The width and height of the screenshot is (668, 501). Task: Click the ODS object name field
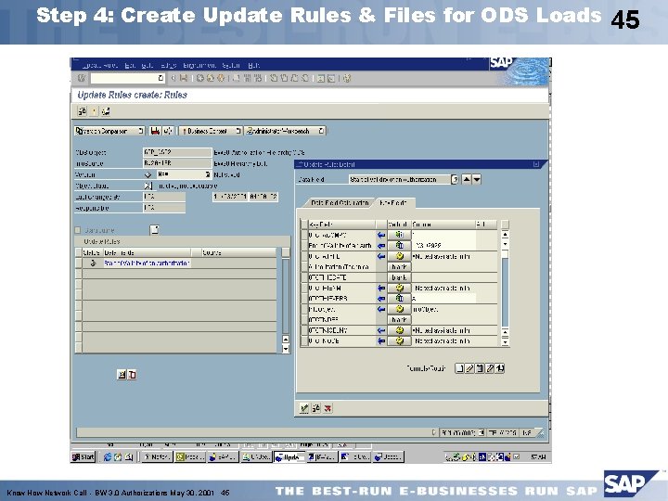tap(177, 152)
